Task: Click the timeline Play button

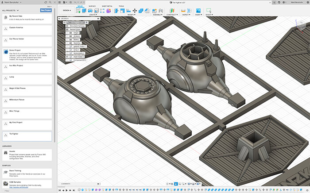Action: click(66, 190)
